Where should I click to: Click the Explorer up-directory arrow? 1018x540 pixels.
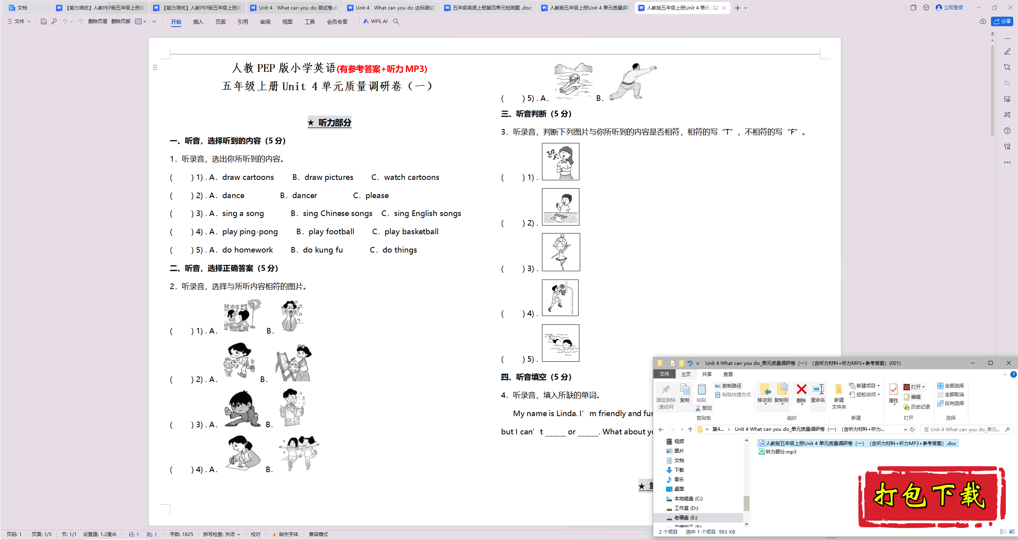(690, 429)
